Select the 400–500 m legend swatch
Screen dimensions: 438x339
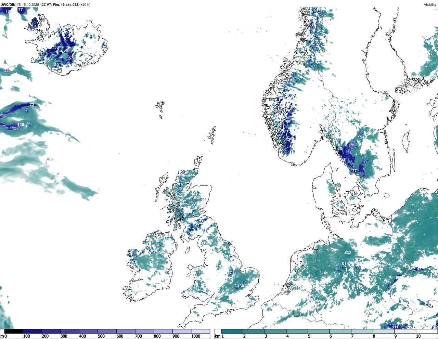89,331
